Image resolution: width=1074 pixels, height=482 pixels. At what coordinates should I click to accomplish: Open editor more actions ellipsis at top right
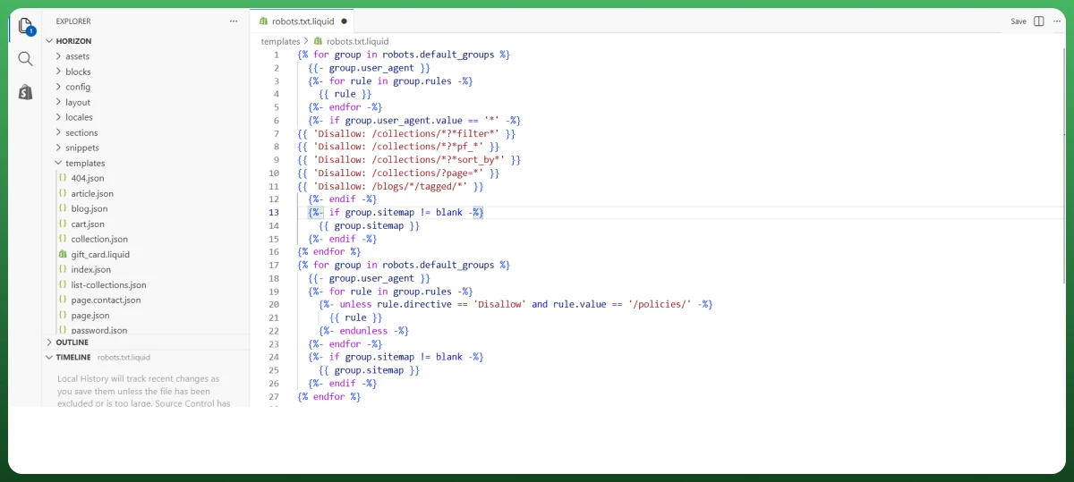pyautogui.click(x=1058, y=21)
